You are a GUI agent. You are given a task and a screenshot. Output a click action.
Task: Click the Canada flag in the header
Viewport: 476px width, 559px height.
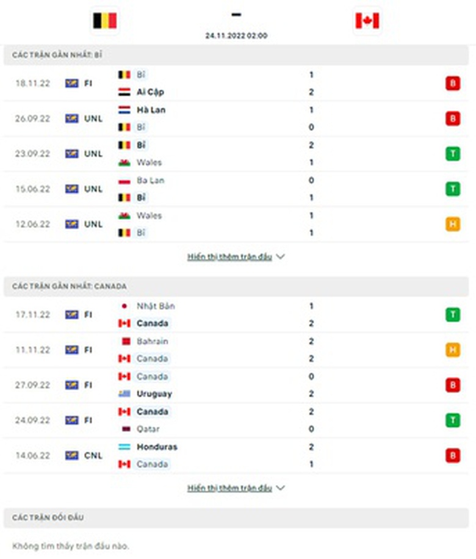(x=367, y=21)
